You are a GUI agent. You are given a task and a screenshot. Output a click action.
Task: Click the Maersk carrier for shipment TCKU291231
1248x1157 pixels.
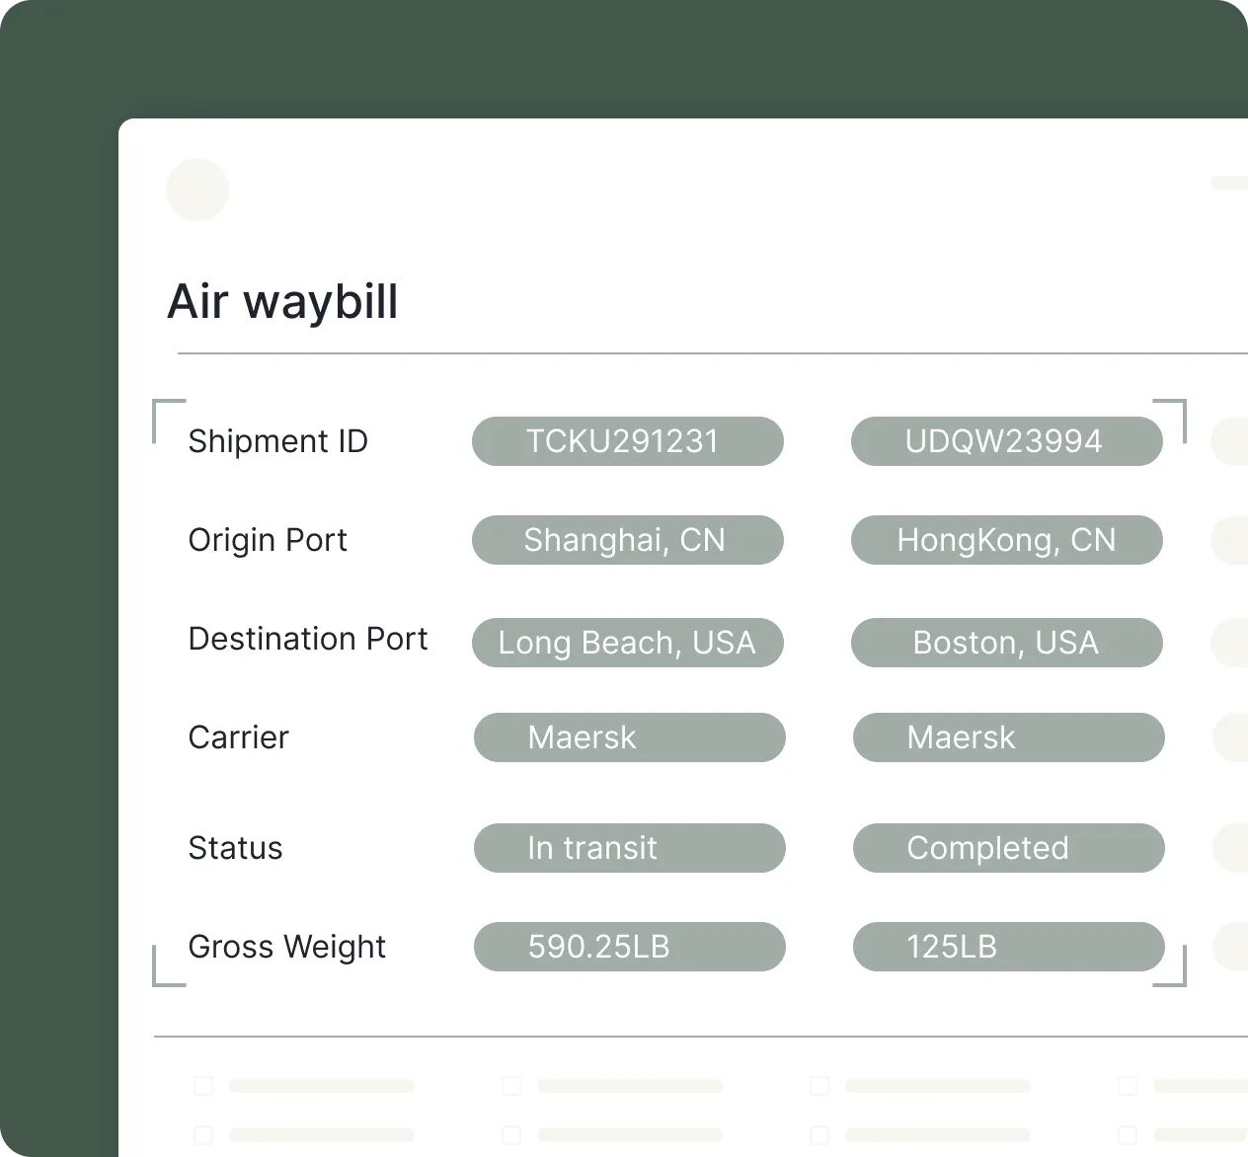coord(629,737)
